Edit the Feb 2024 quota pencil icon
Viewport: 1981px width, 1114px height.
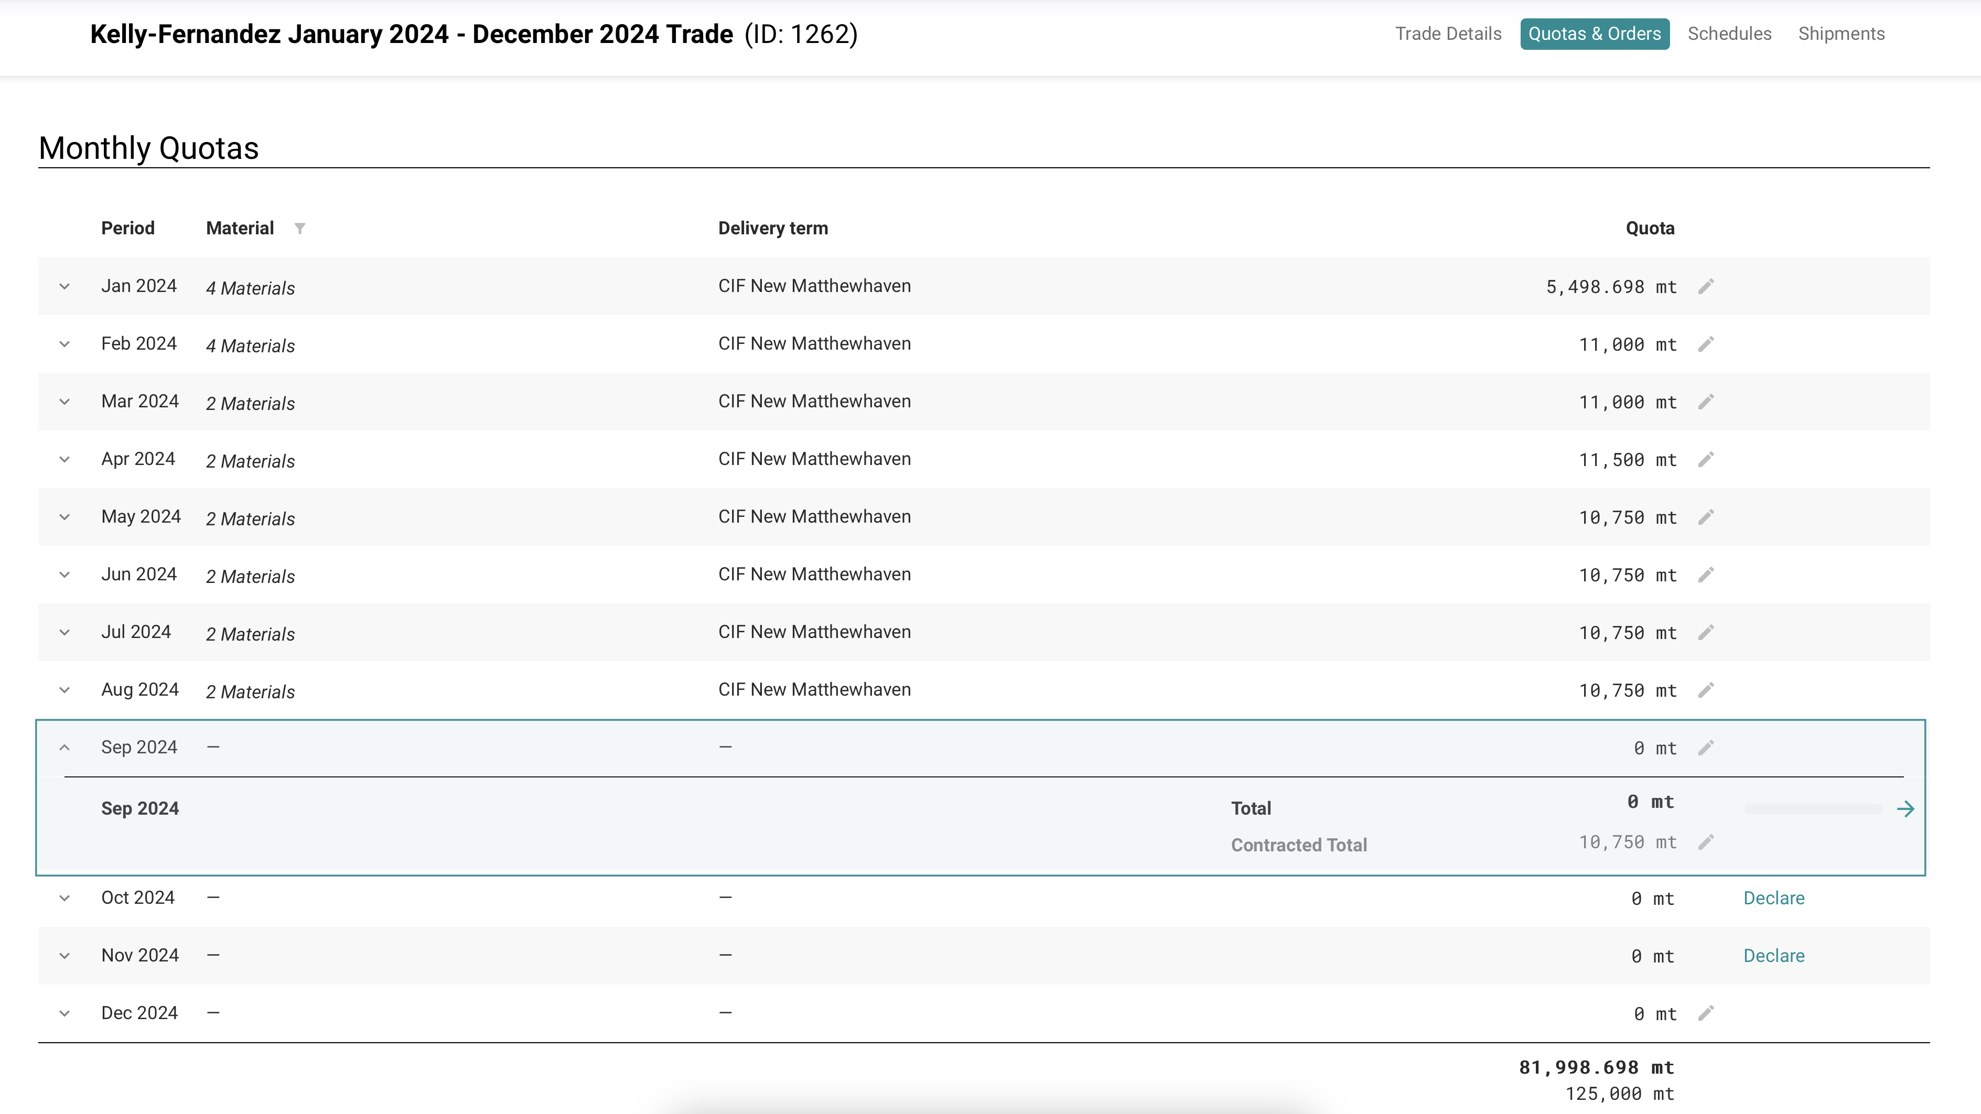point(1706,344)
